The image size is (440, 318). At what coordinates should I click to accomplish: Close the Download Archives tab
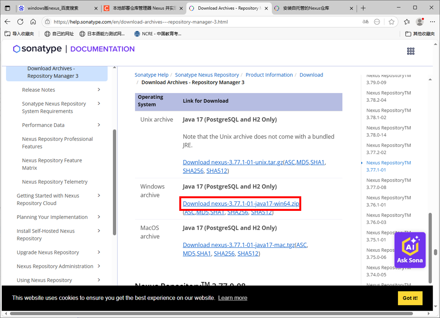266,8
